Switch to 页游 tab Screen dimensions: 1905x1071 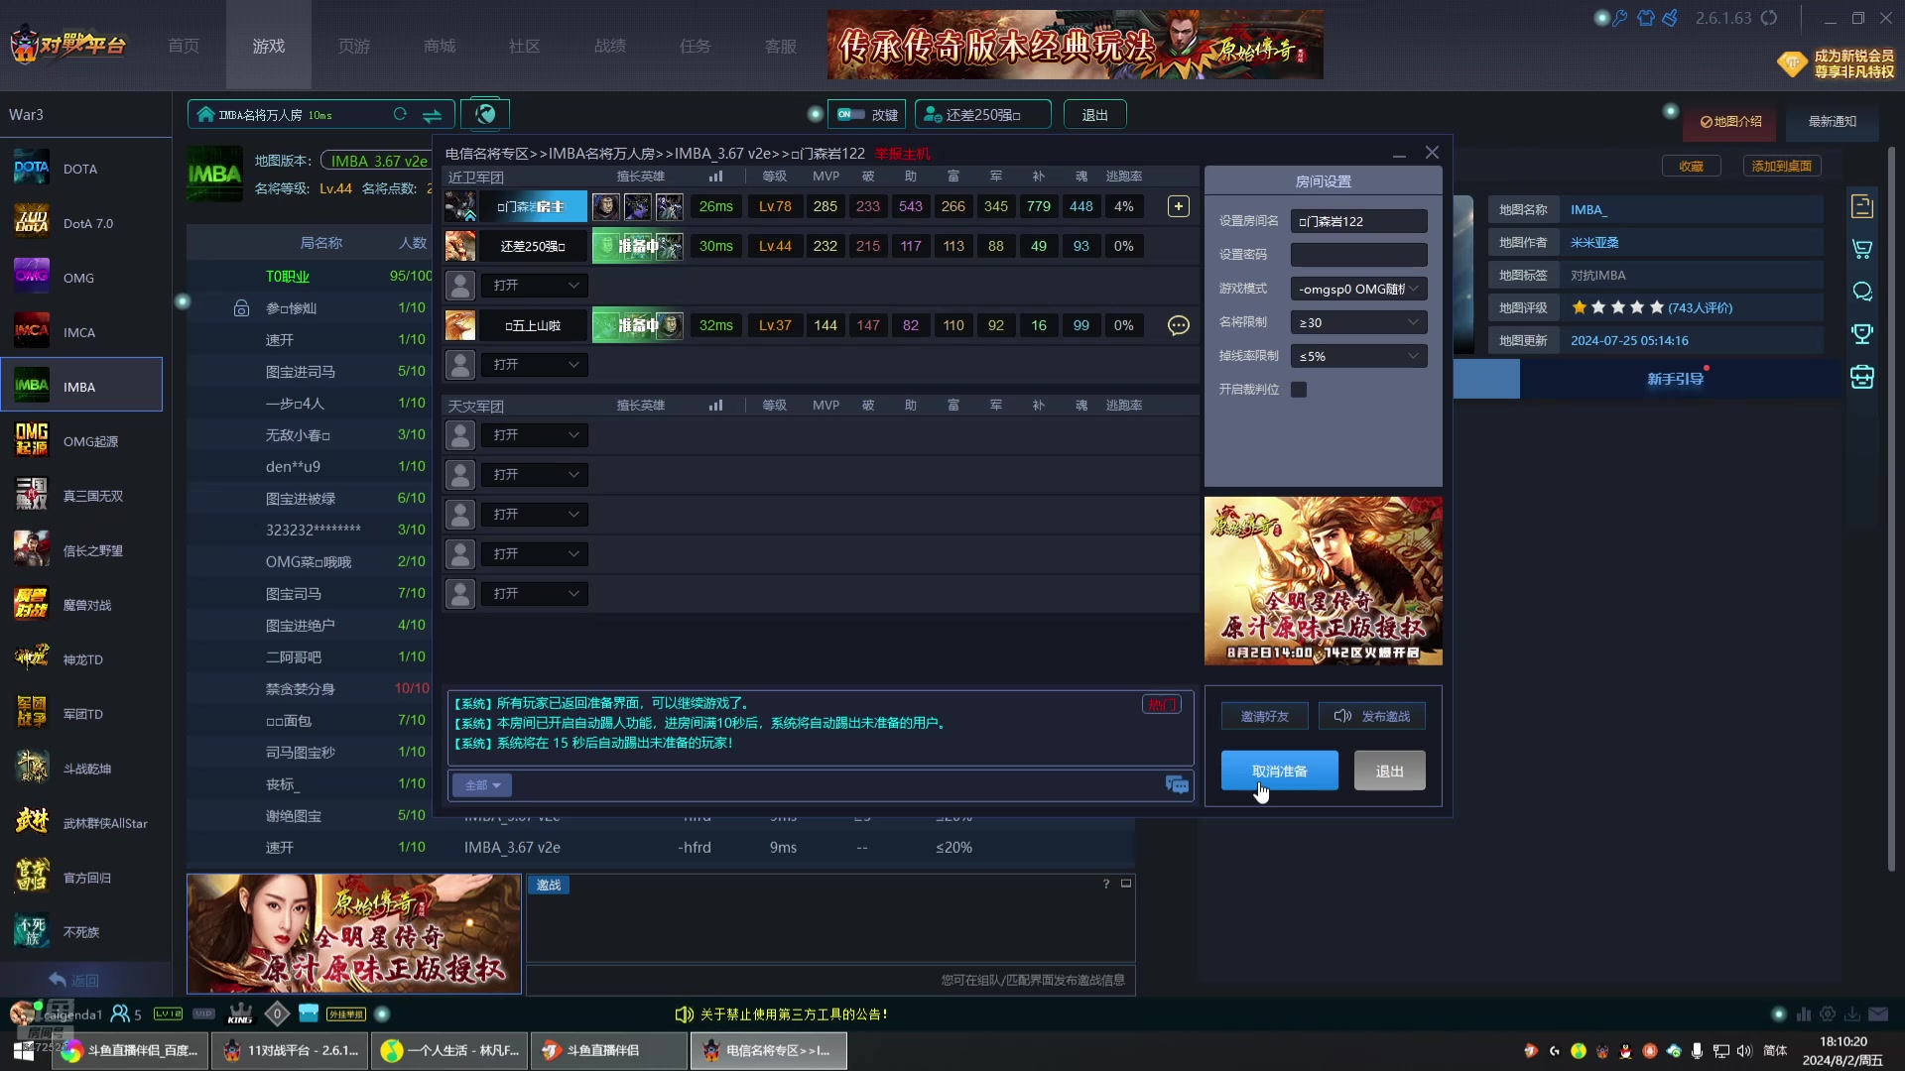click(354, 46)
